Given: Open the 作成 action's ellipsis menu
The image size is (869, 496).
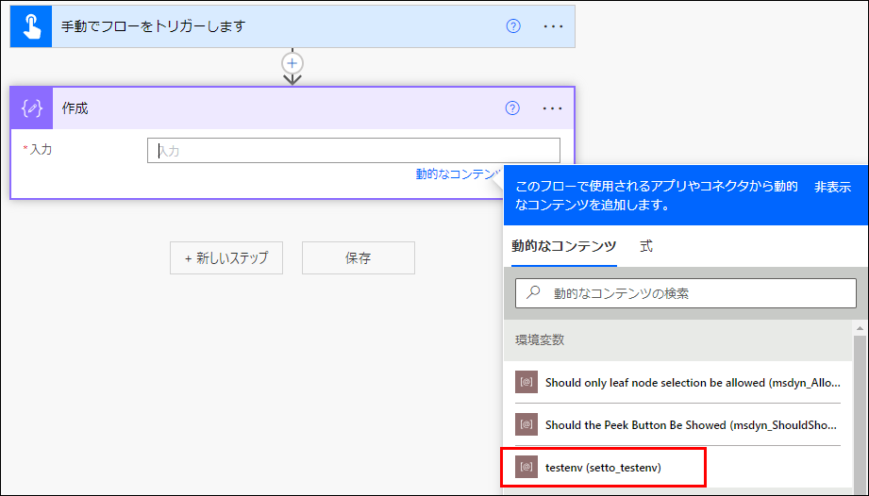Looking at the screenshot, I should (x=553, y=107).
